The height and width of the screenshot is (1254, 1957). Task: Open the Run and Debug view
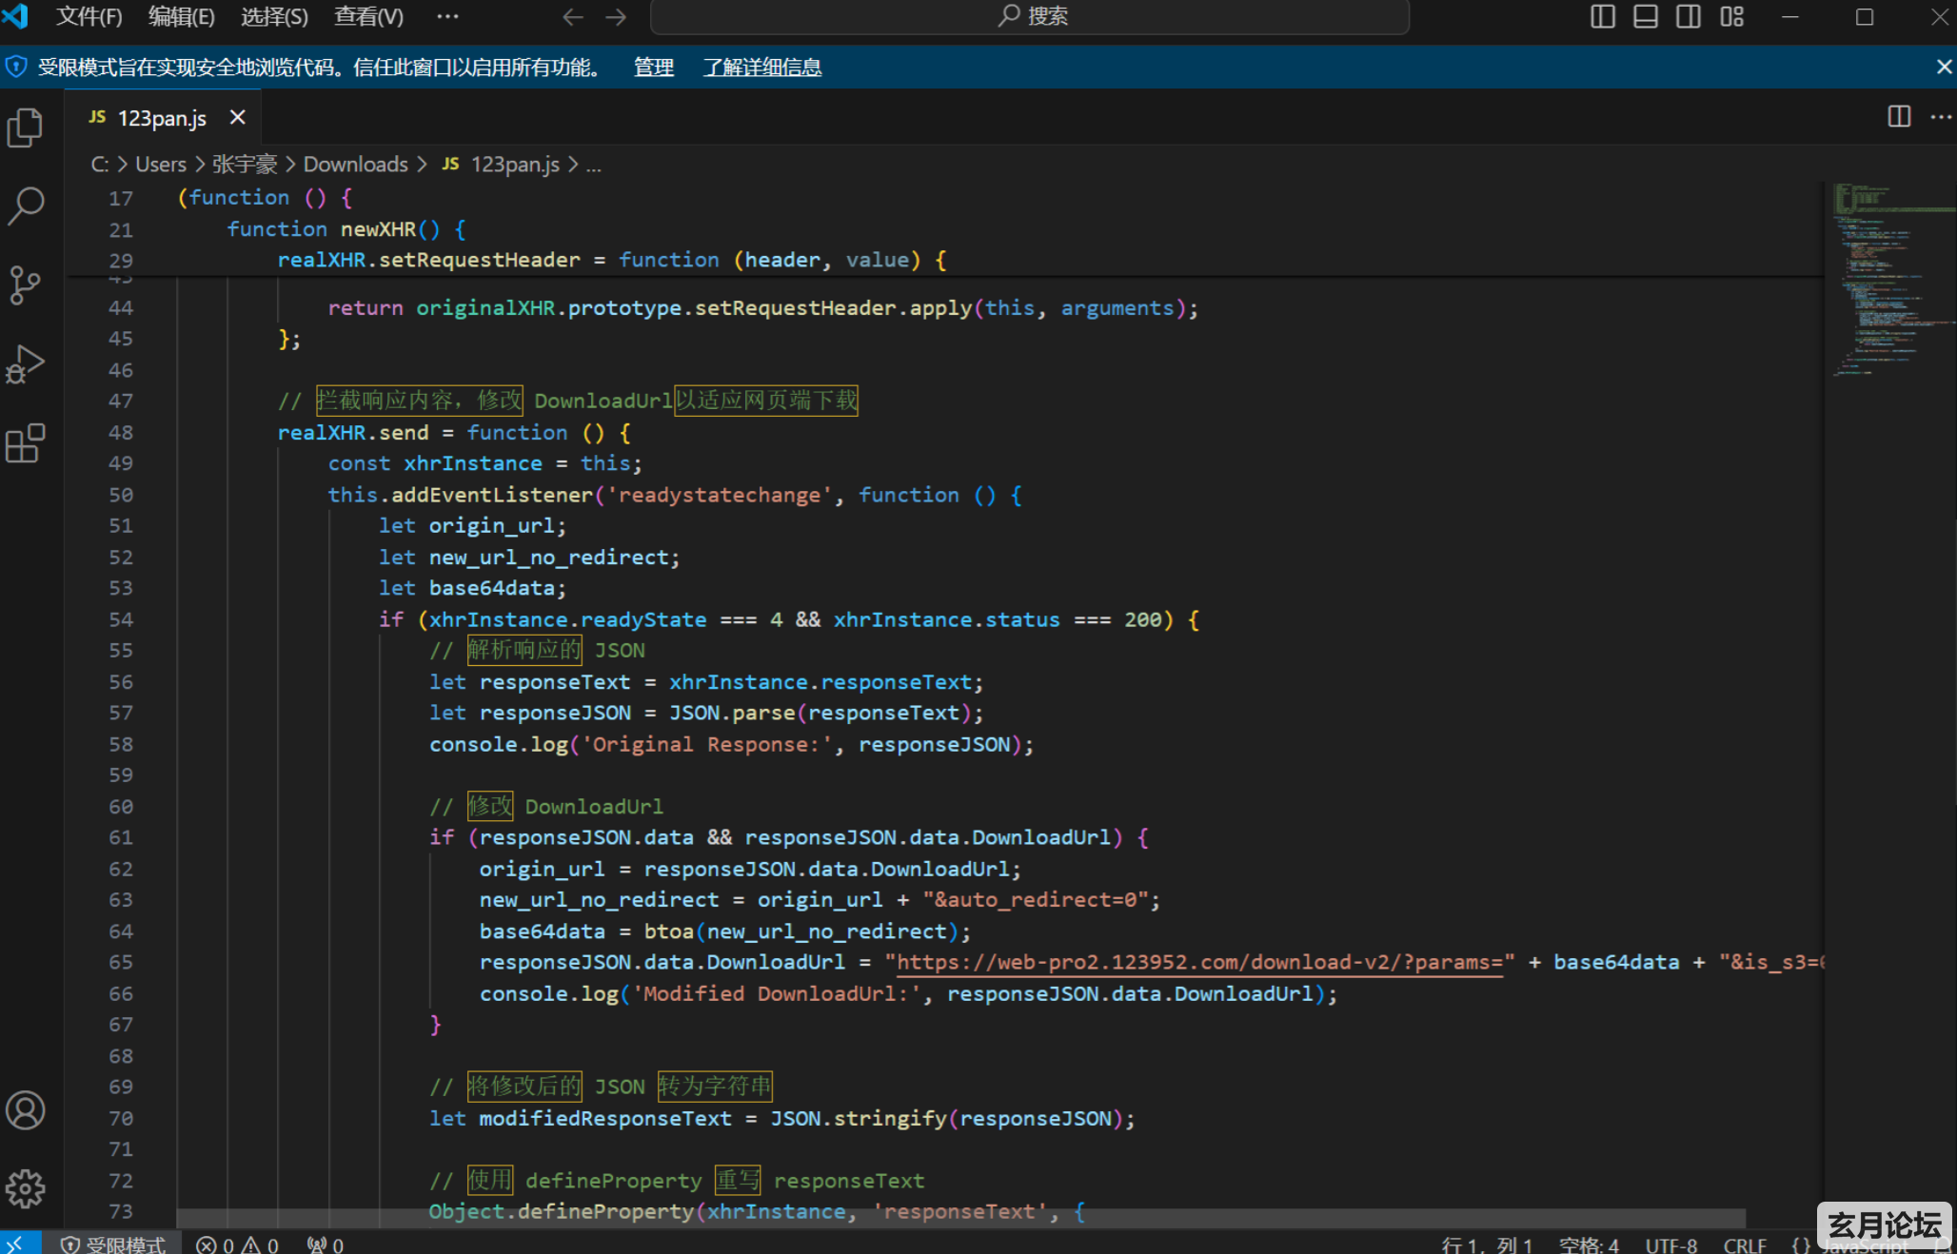point(26,363)
